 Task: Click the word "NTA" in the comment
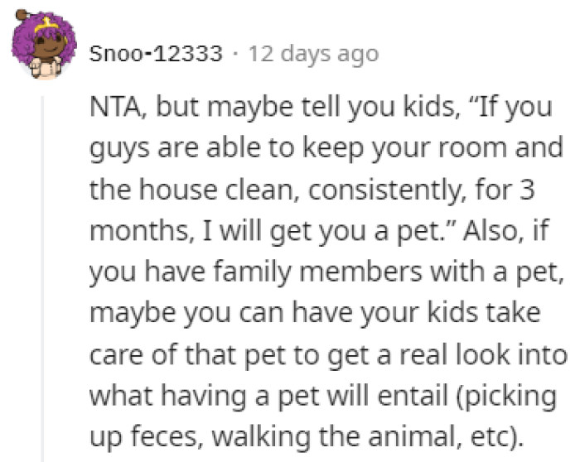(x=115, y=108)
